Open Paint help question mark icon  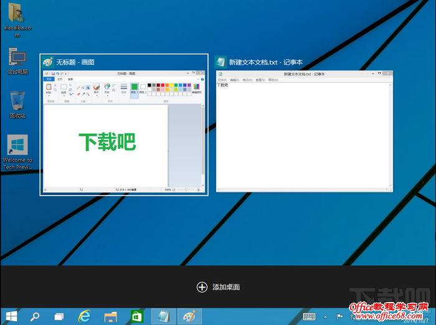pyautogui.click(x=202, y=79)
